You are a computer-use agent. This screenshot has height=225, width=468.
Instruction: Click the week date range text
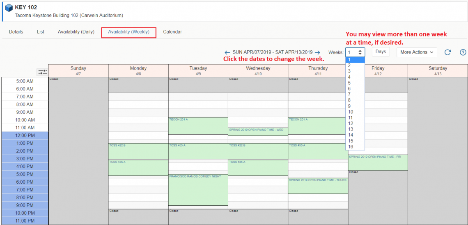pyautogui.click(x=272, y=52)
